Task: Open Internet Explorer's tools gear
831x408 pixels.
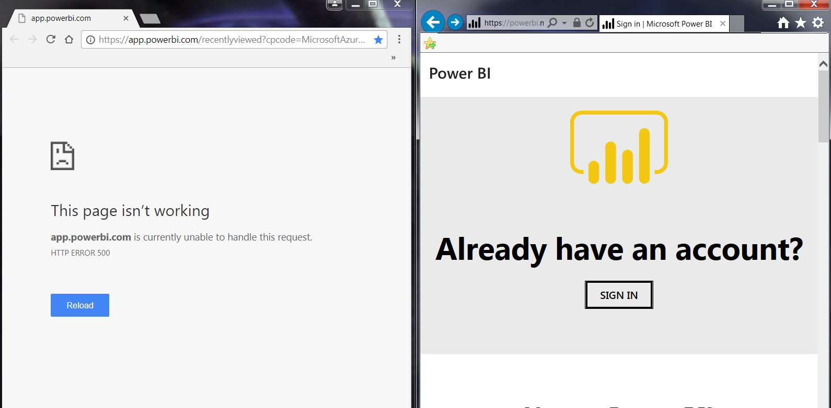Action: (x=818, y=22)
